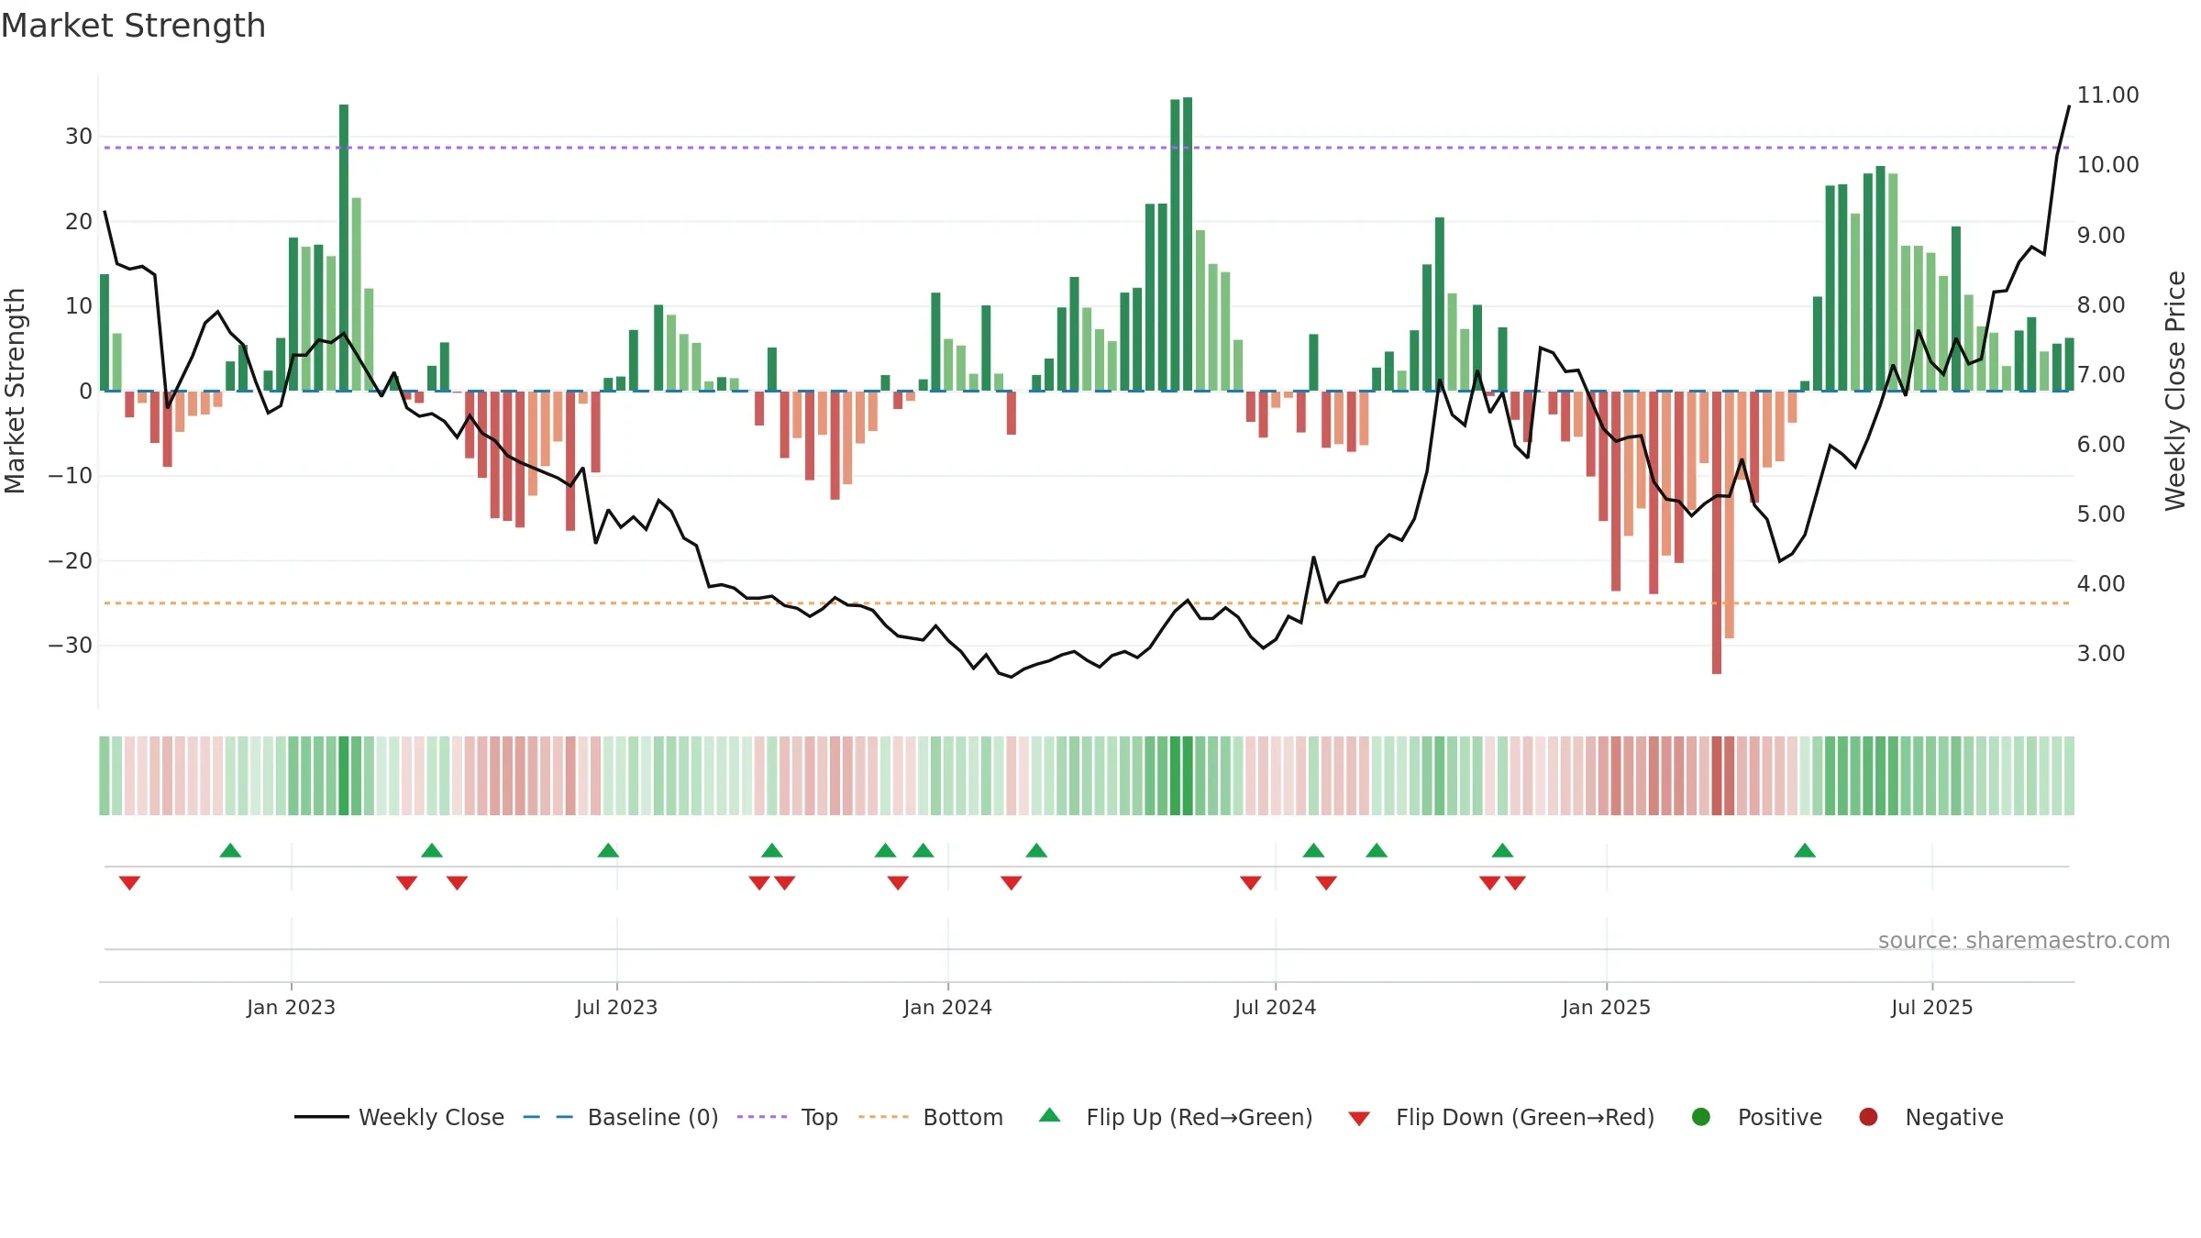2201x1238 pixels.
Task: Toggle the Top legend entry
Action: point(788,1117)
